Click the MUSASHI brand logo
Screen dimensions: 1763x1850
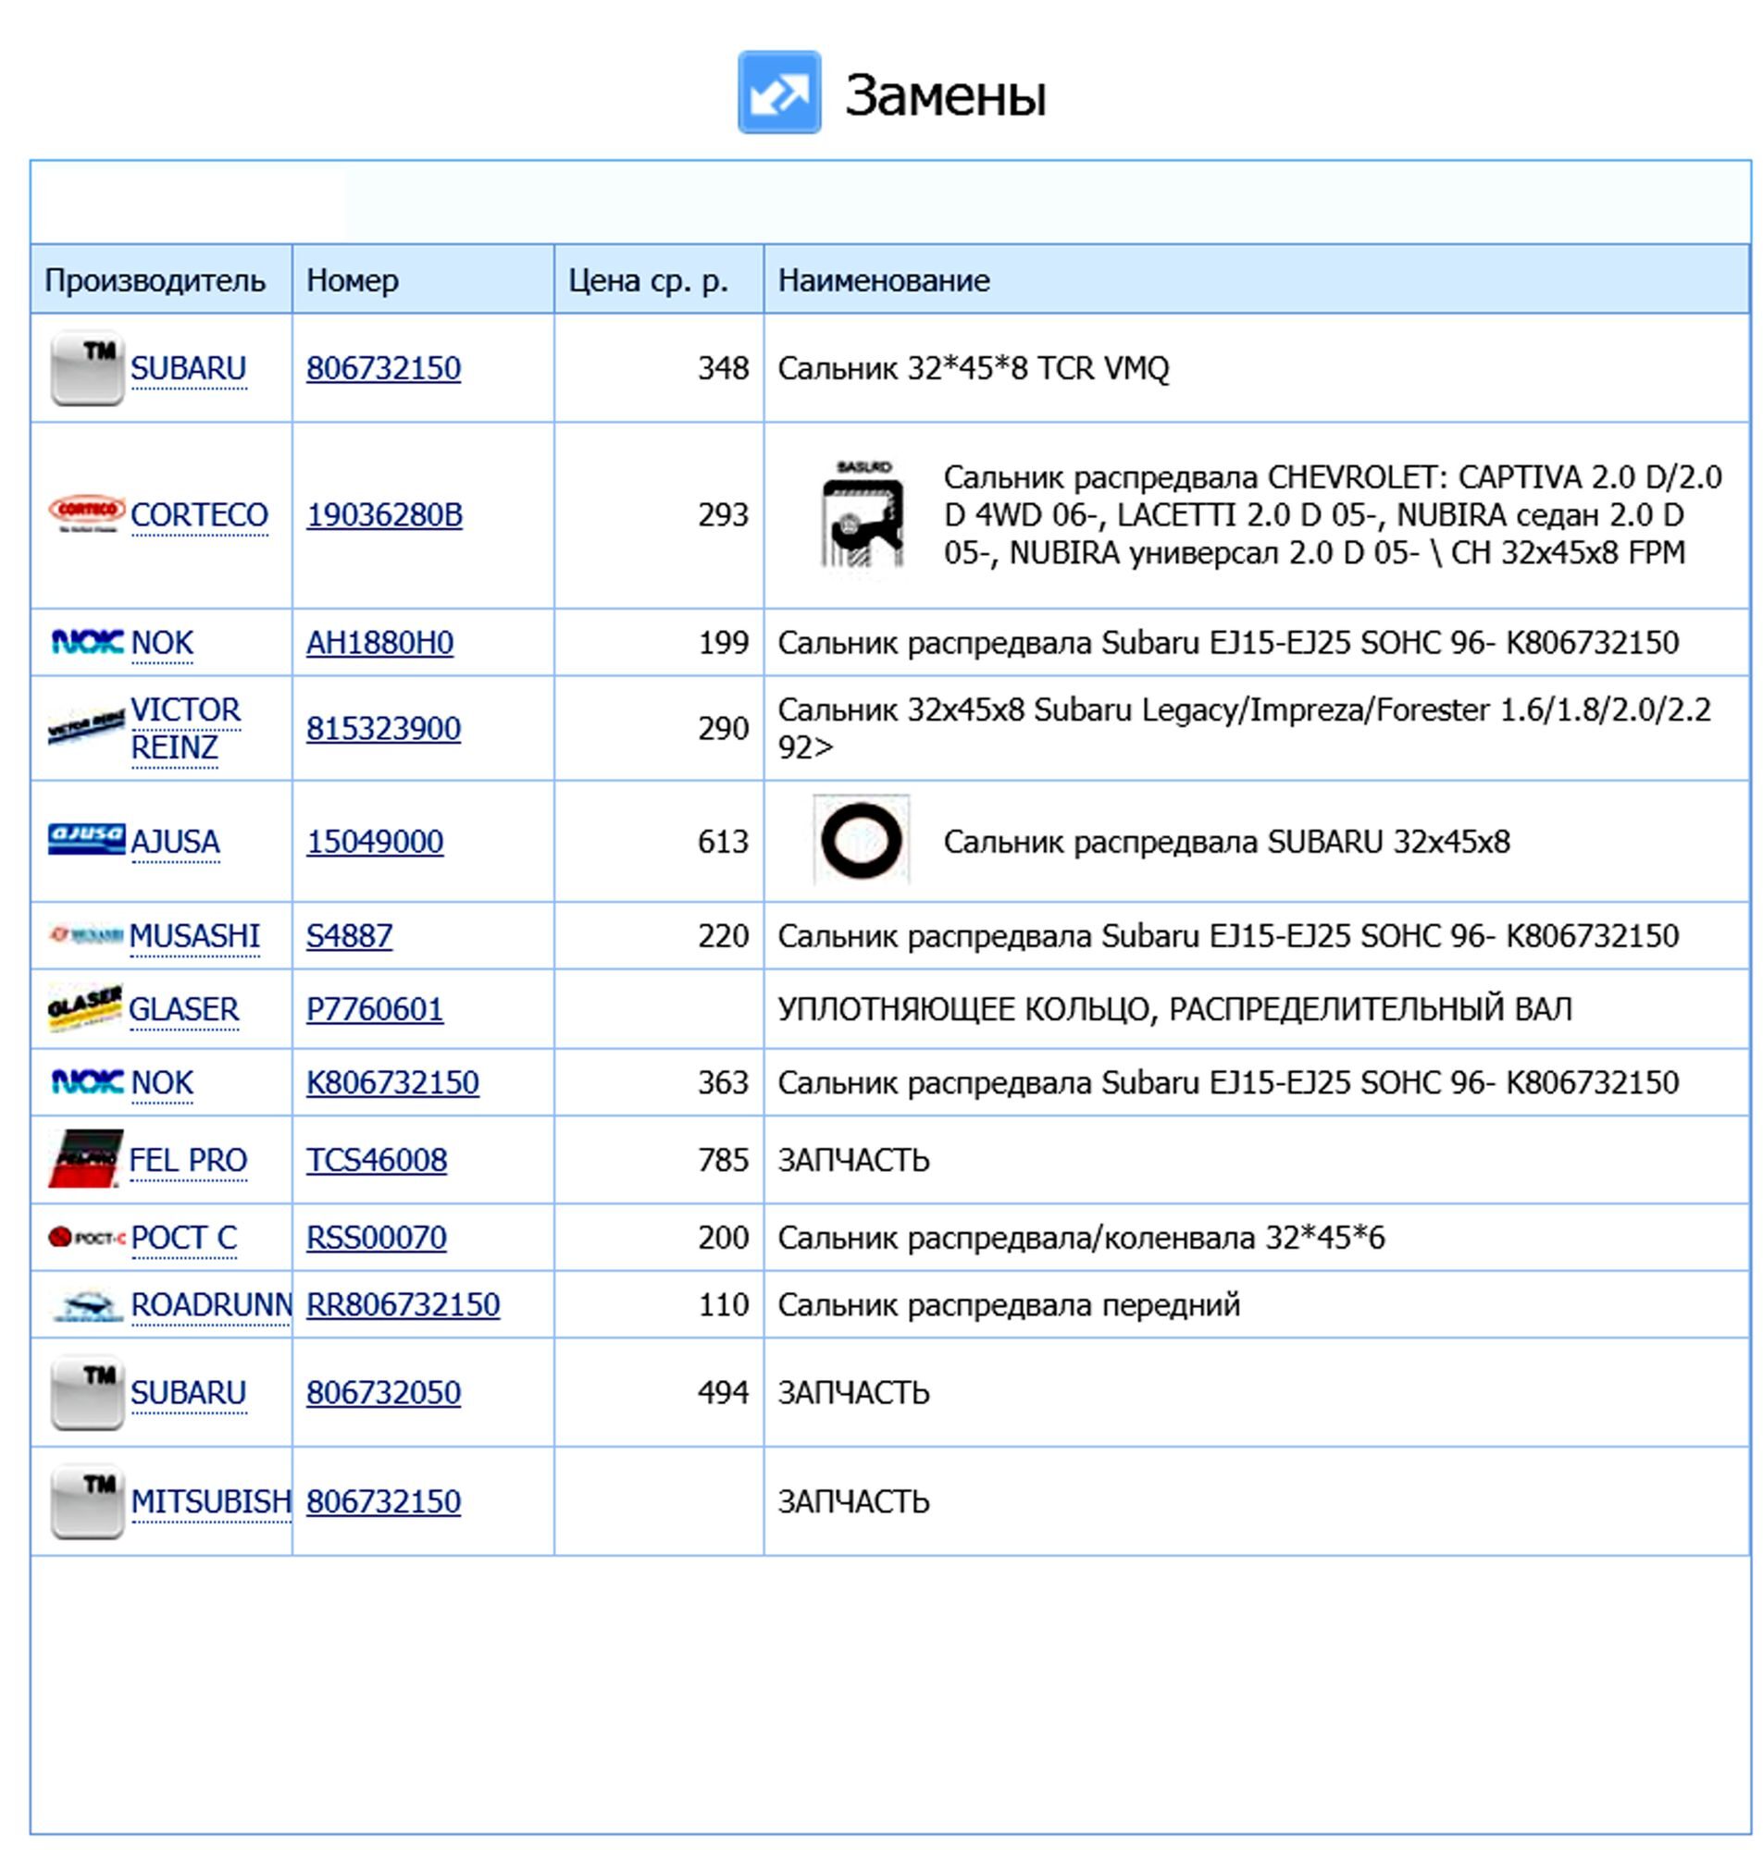point(86,934)
